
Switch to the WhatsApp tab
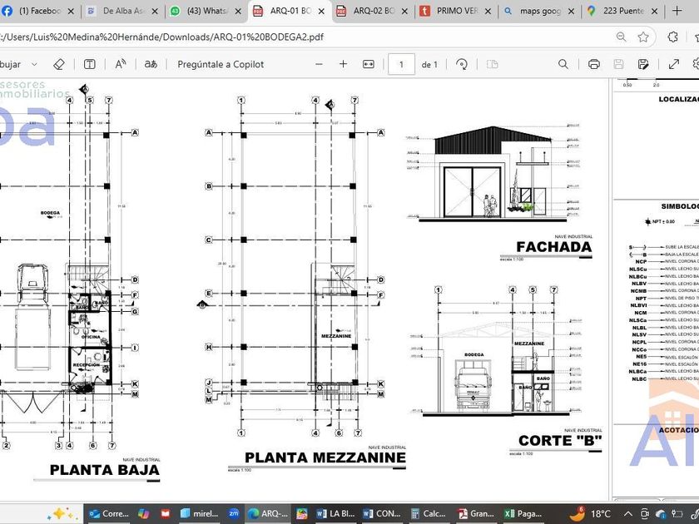206,11
